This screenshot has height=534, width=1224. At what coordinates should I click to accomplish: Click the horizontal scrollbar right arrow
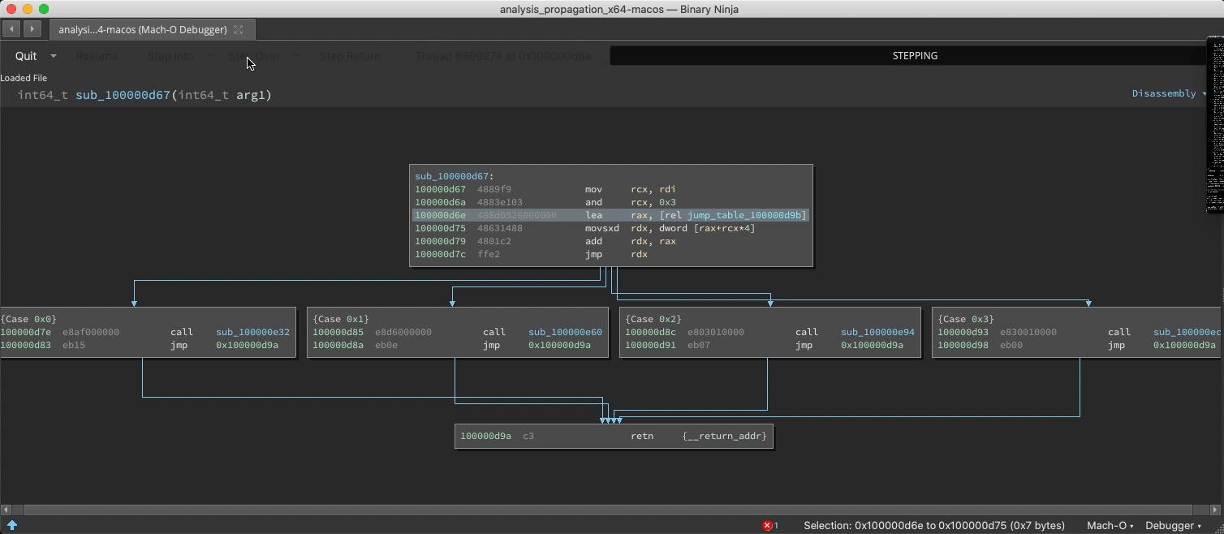click(1215, 510)
